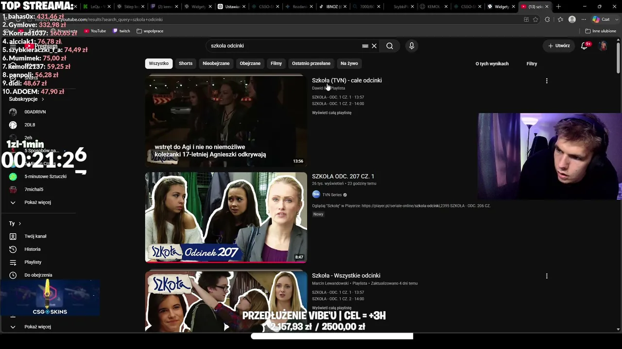Switch to the Ustawienia browser tab

231,7
